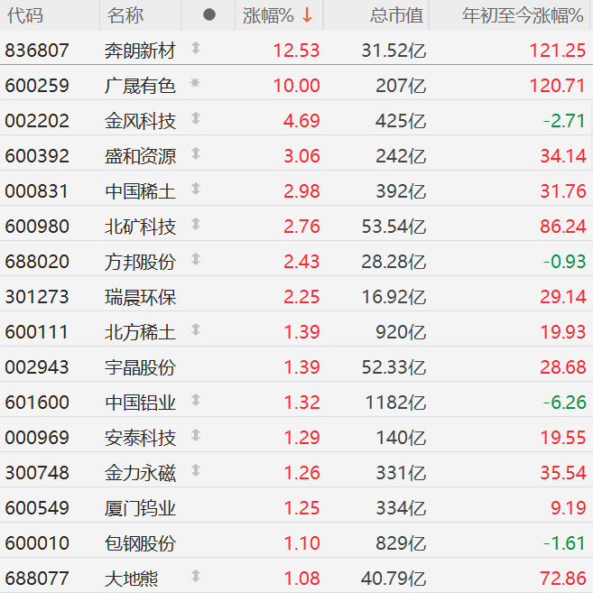Select stock code 002202
This screenshot has width=593, height=593.
[37, 121]
